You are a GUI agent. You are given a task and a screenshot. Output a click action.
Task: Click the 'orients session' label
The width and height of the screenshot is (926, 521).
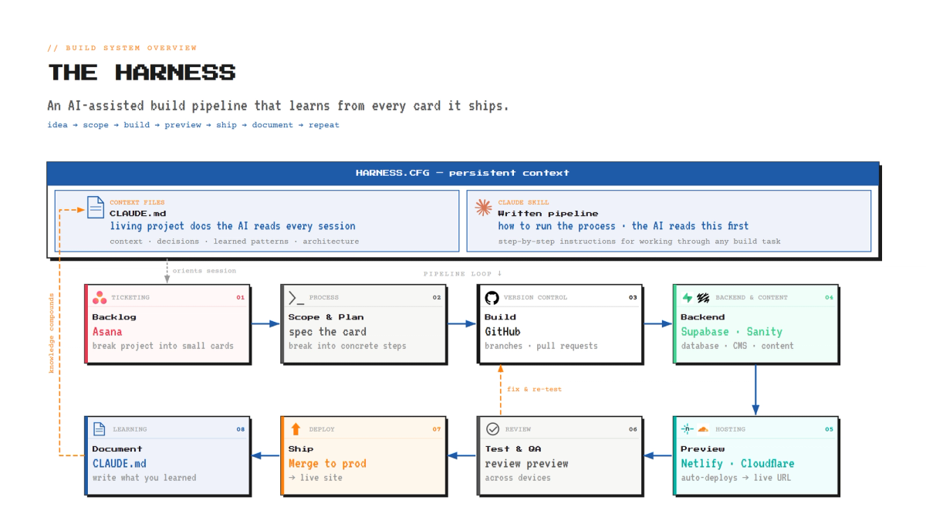pyautogui.click(x=204, y=271)
